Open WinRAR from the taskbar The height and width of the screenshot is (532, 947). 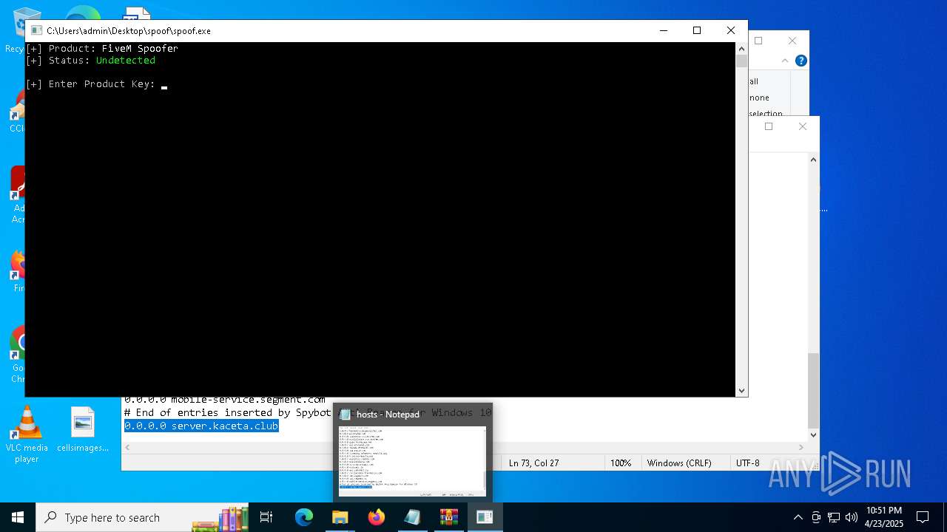(448, 517)
